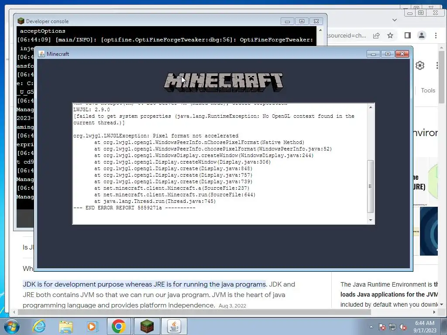Switch to Google Chrome on the taskbar
The image size is (447, 335).
pyautogui.click(x=119, y=326)
